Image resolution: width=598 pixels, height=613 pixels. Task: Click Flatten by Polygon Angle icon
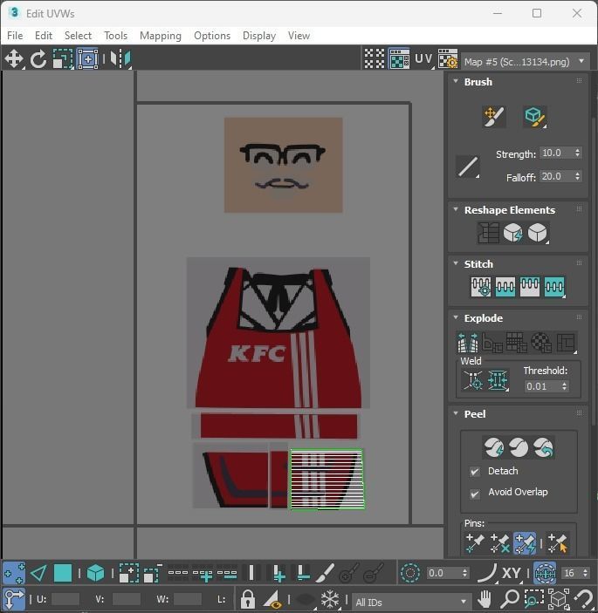tap(492, 343)
